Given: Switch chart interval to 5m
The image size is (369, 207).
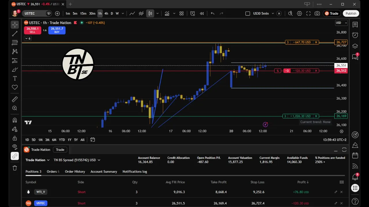Looking at the screenshot, I should point(75,14).
